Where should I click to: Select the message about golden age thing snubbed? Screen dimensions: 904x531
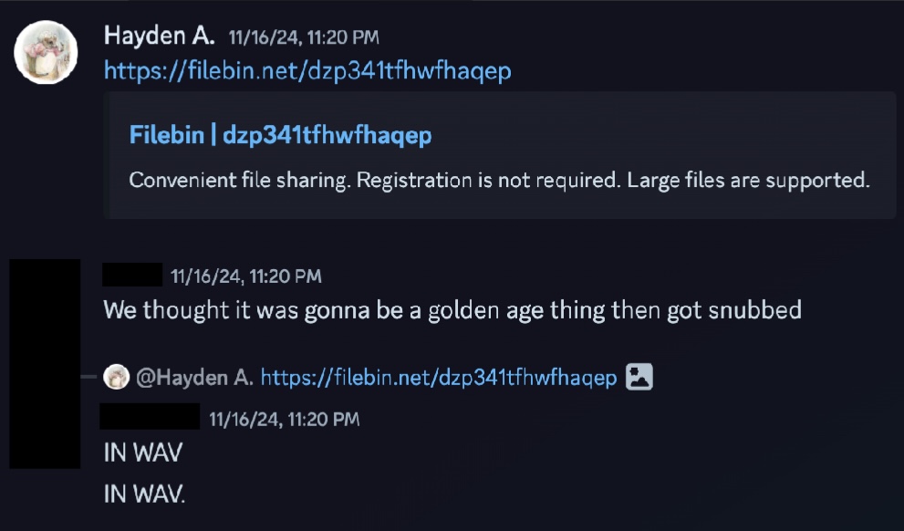(x=452, y=310)
